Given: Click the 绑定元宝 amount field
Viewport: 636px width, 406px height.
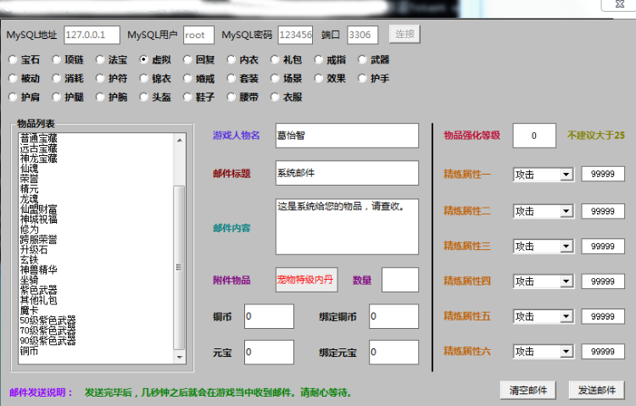Looking at the screenshot, I should tap(393, 352).
